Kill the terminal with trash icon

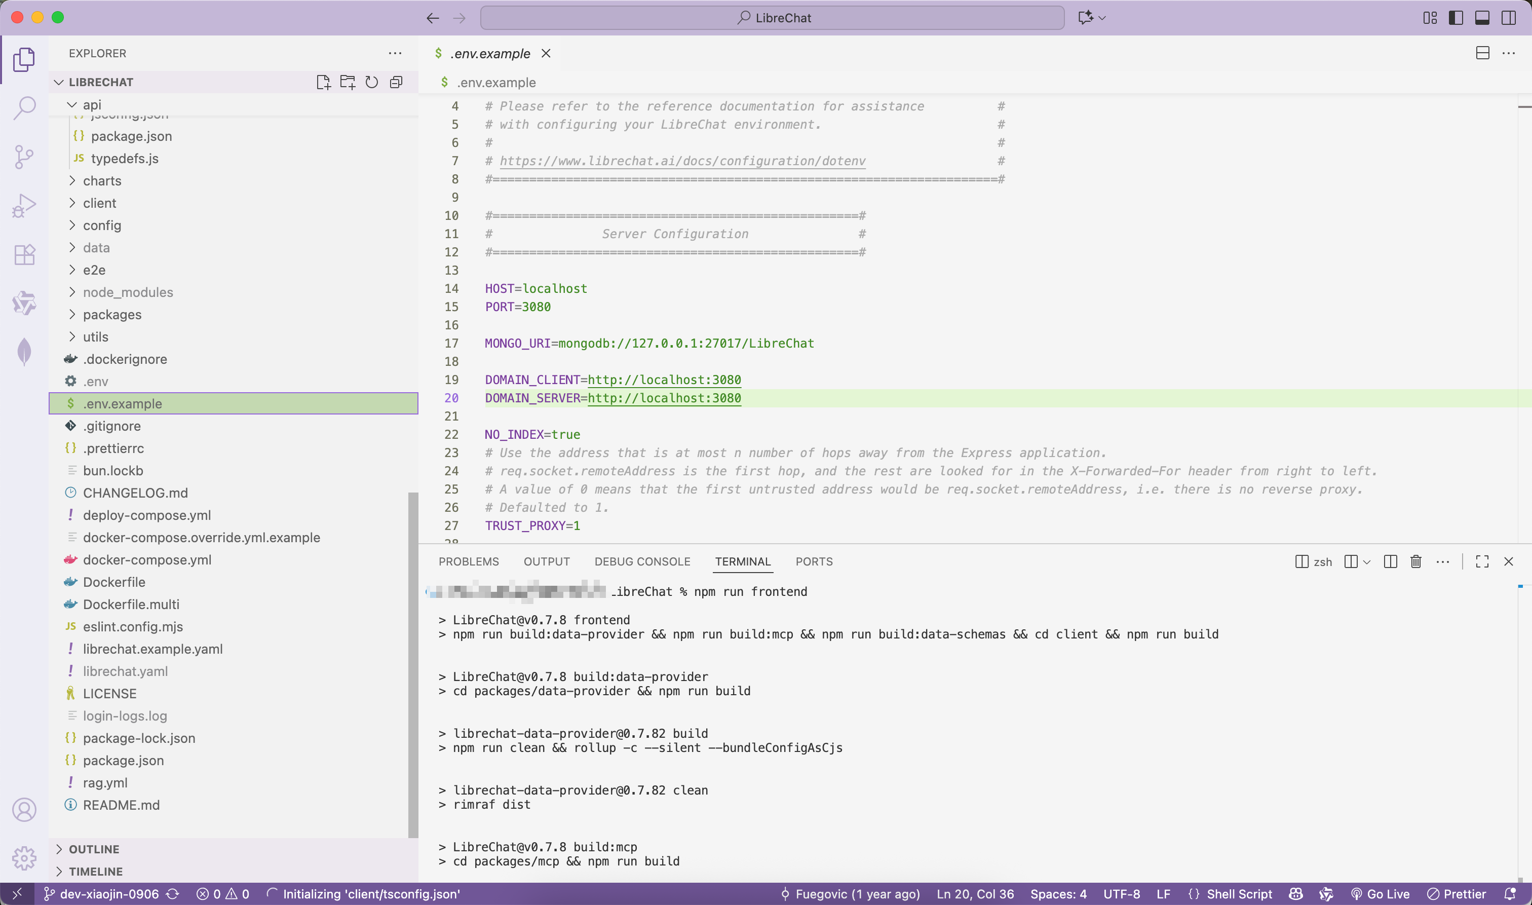tap(1415, 561)
